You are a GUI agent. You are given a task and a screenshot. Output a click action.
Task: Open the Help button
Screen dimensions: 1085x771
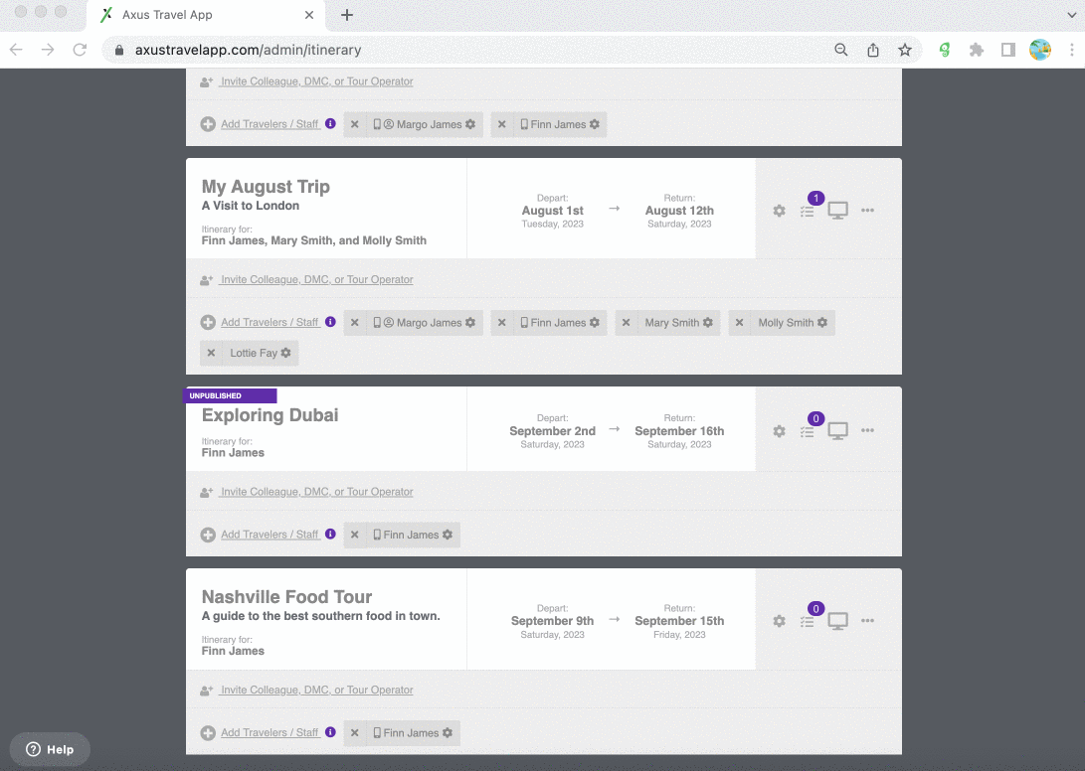pos(50,749)
